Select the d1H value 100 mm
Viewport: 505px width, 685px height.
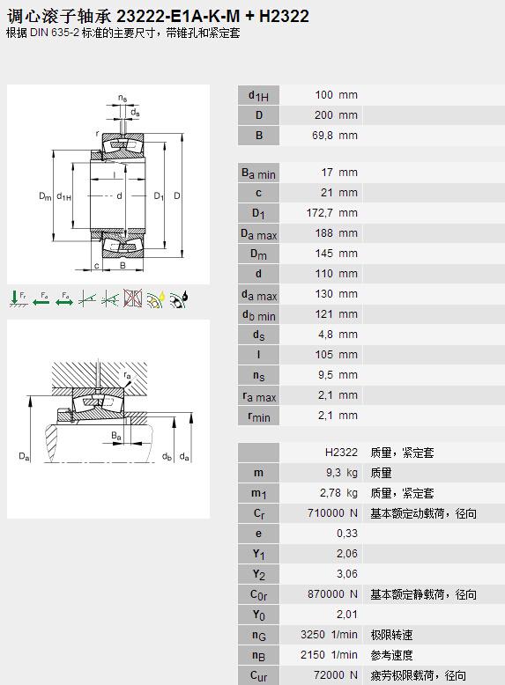(x=336, y=95)
